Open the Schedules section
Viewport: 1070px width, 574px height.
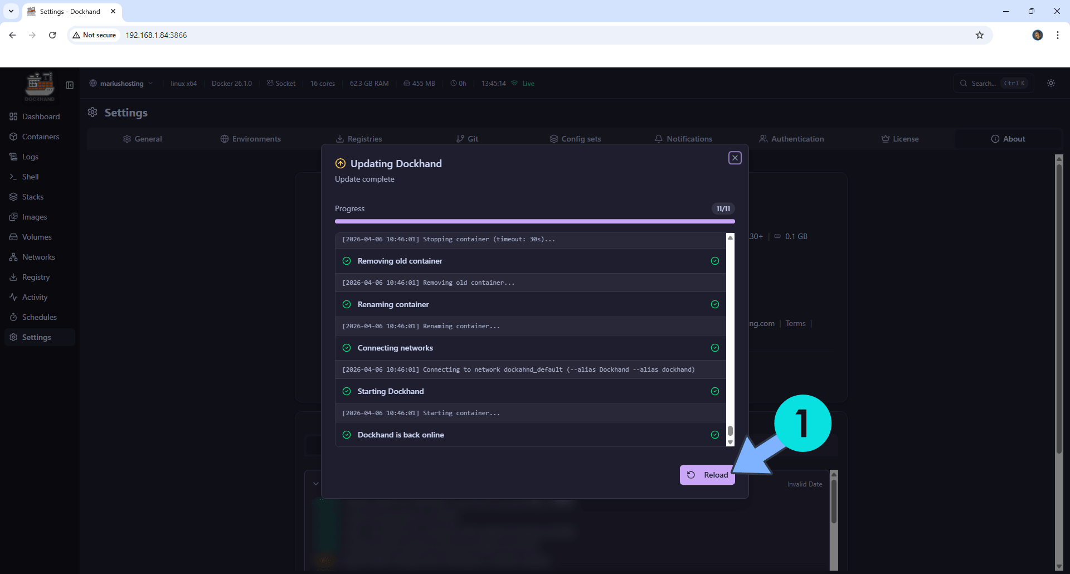click(40, 317)
